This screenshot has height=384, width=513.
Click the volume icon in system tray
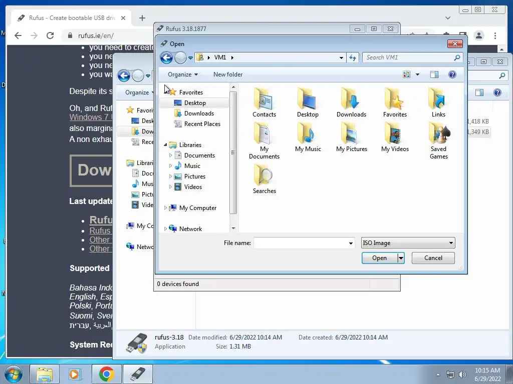click(462, 374)
